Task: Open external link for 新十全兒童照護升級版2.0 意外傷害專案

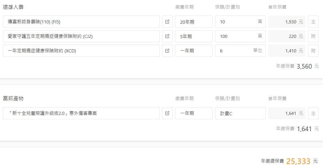Action: tap(167, 113)
